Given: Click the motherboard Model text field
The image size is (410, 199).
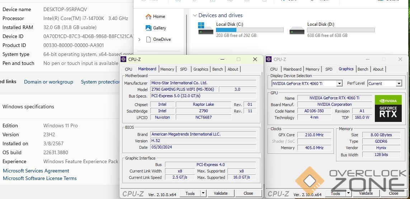Looking at the screenshot, I should [x=184, y=89].
